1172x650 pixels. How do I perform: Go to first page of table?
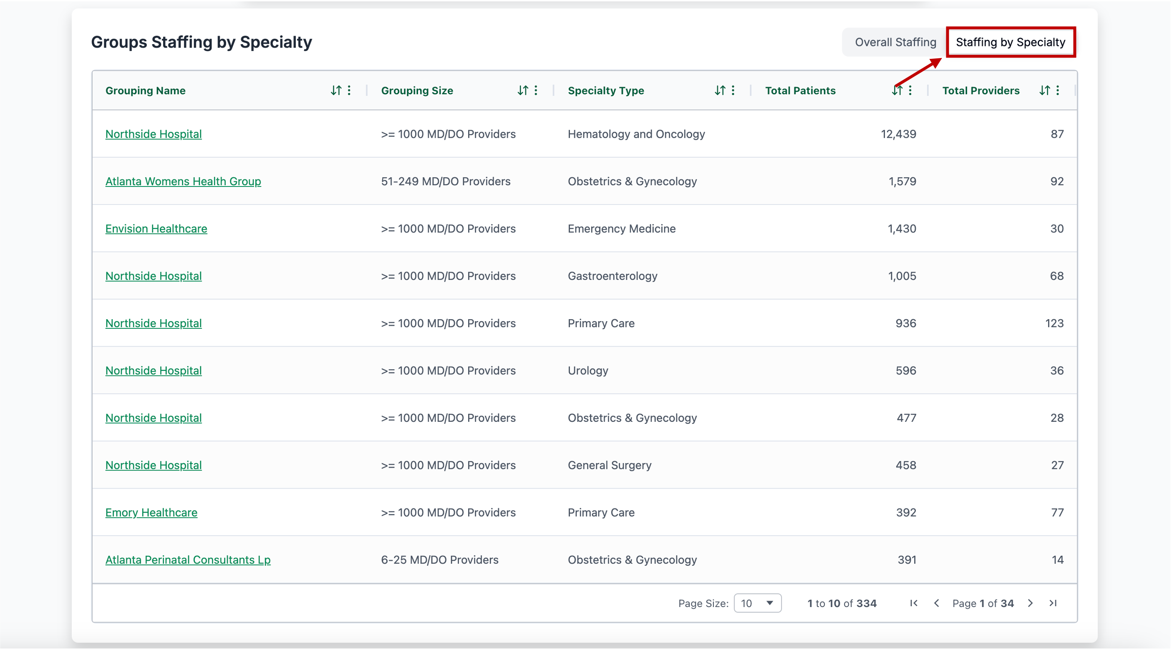914,603
